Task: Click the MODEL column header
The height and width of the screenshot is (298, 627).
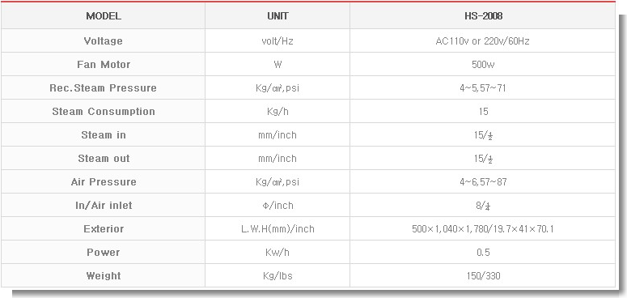Action: [x=104, y=16]
